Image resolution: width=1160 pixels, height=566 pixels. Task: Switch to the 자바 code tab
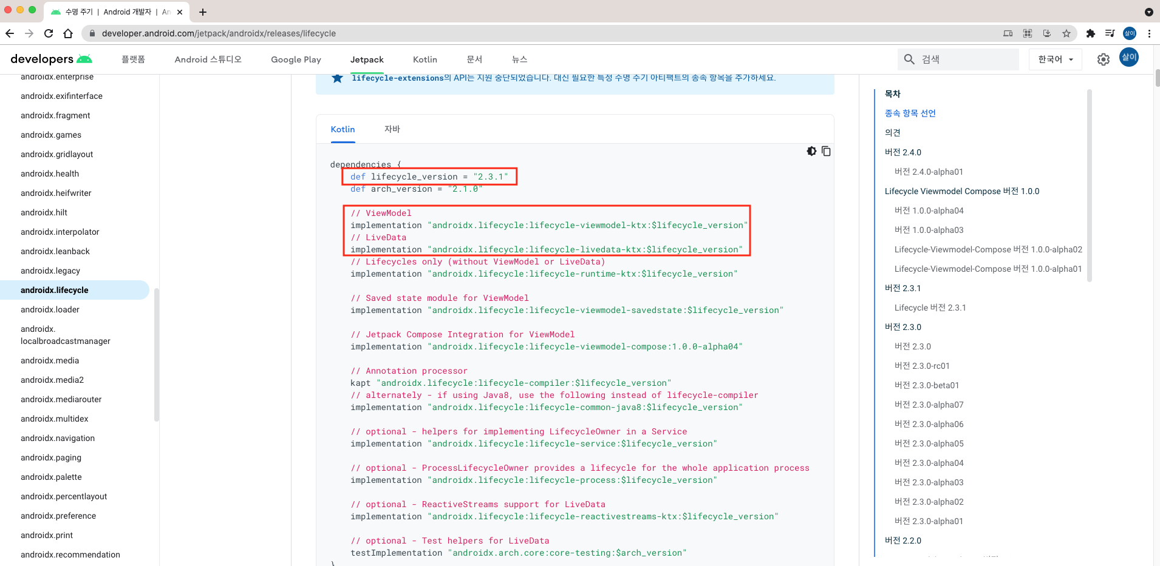392,129
